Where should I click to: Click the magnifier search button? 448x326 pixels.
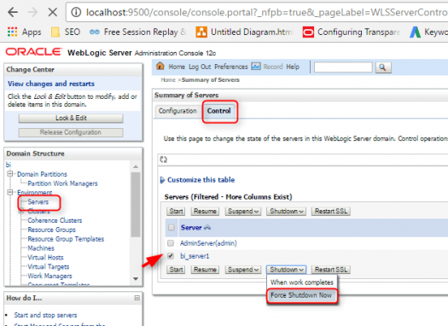[x=383, y=67]
